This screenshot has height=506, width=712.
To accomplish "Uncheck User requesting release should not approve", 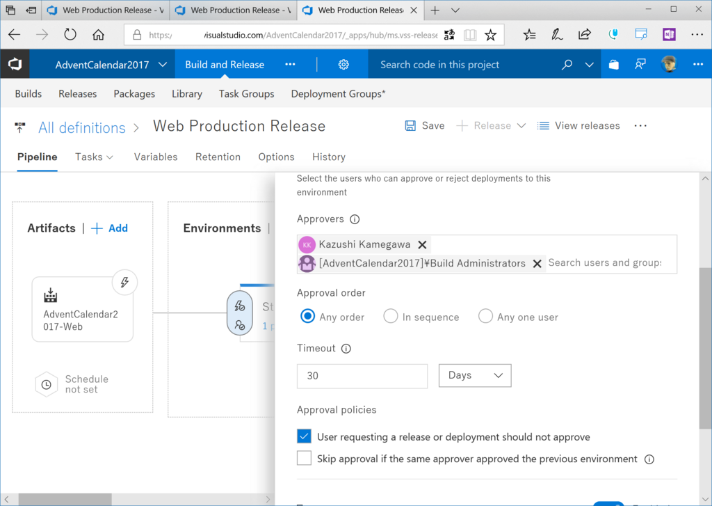I will click(305, 436).
